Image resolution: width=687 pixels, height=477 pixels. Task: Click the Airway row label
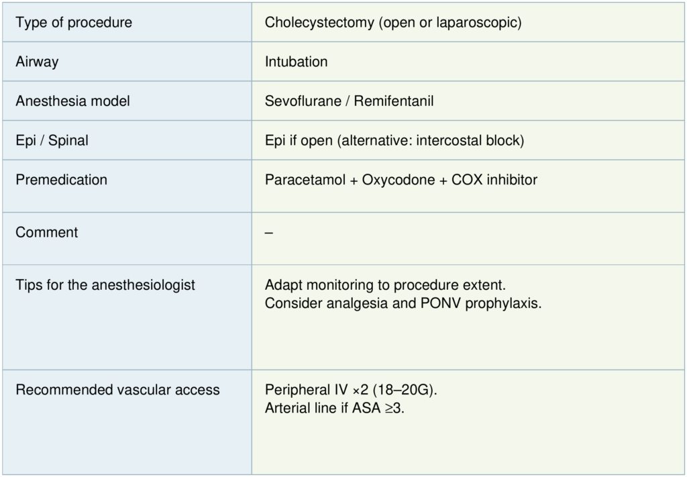pos(37,62)
